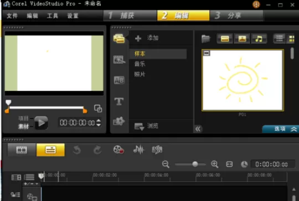Switch library to thumbnail view

(292, 39)
